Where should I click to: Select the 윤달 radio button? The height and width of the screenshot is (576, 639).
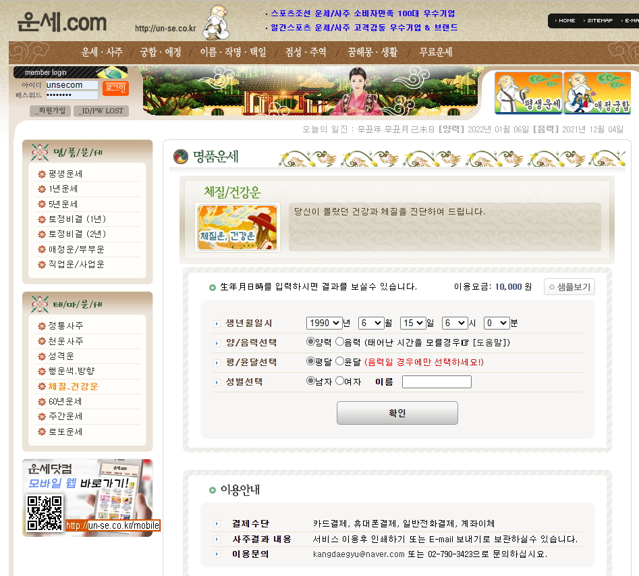click(x=339, y=362)
